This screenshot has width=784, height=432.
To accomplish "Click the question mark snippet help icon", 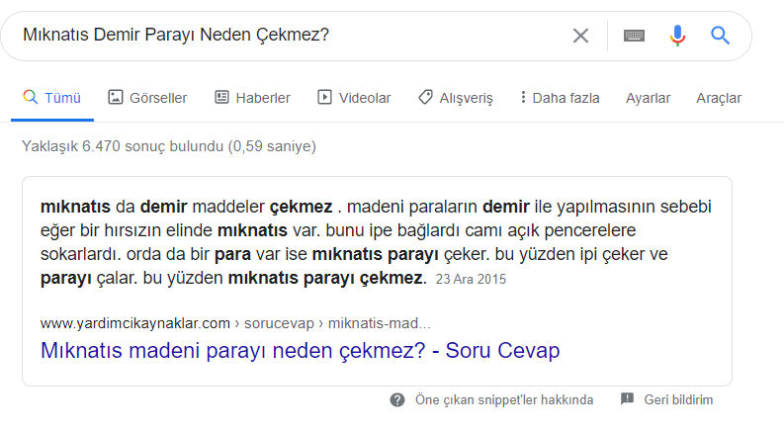I will click(397, 400).
